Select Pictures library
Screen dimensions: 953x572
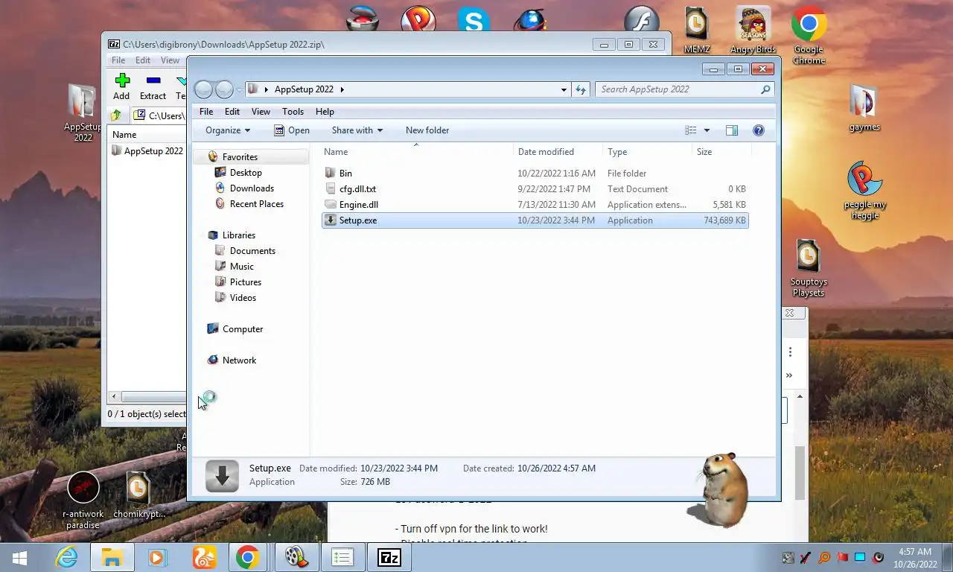coord(245,282)
